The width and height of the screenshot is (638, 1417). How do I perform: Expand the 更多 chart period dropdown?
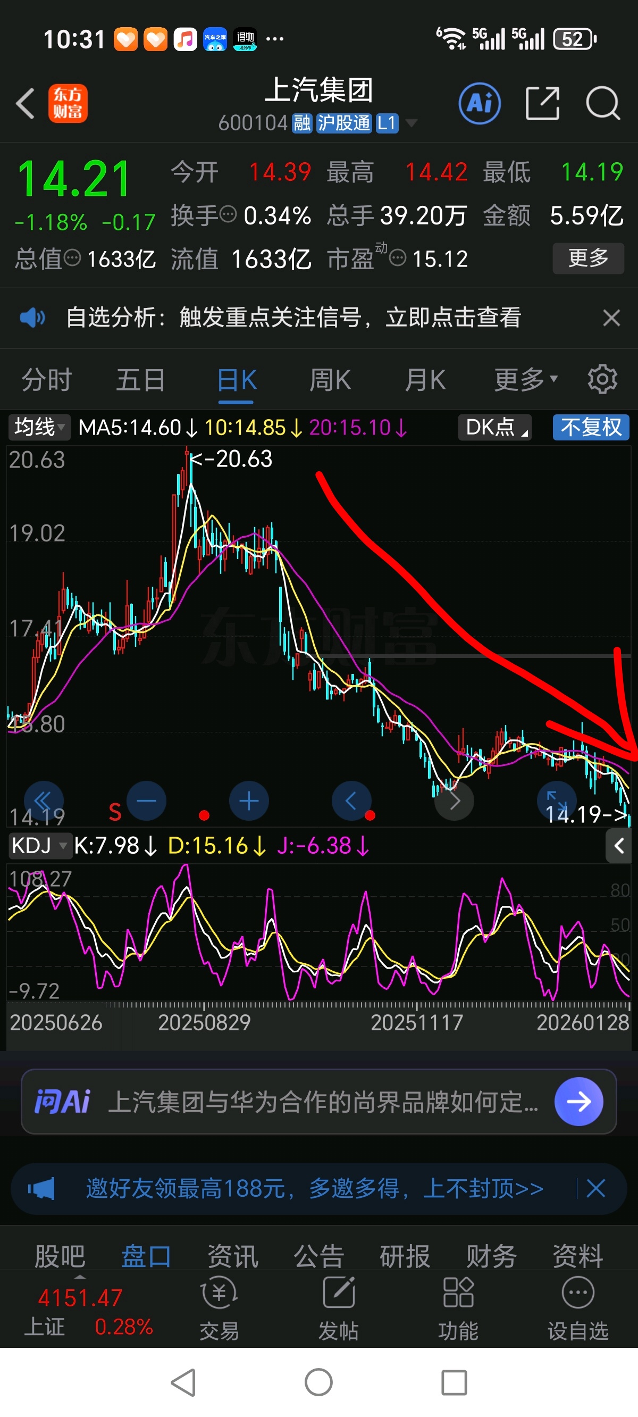pyautogui.click(x=526, y=380)
